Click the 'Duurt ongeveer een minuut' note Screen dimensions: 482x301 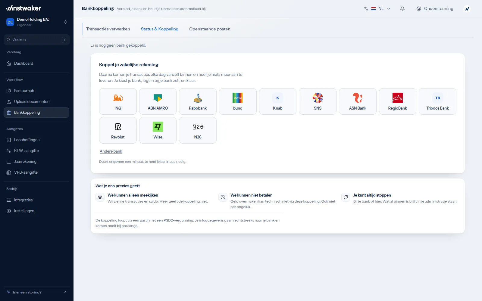point(142,162)
